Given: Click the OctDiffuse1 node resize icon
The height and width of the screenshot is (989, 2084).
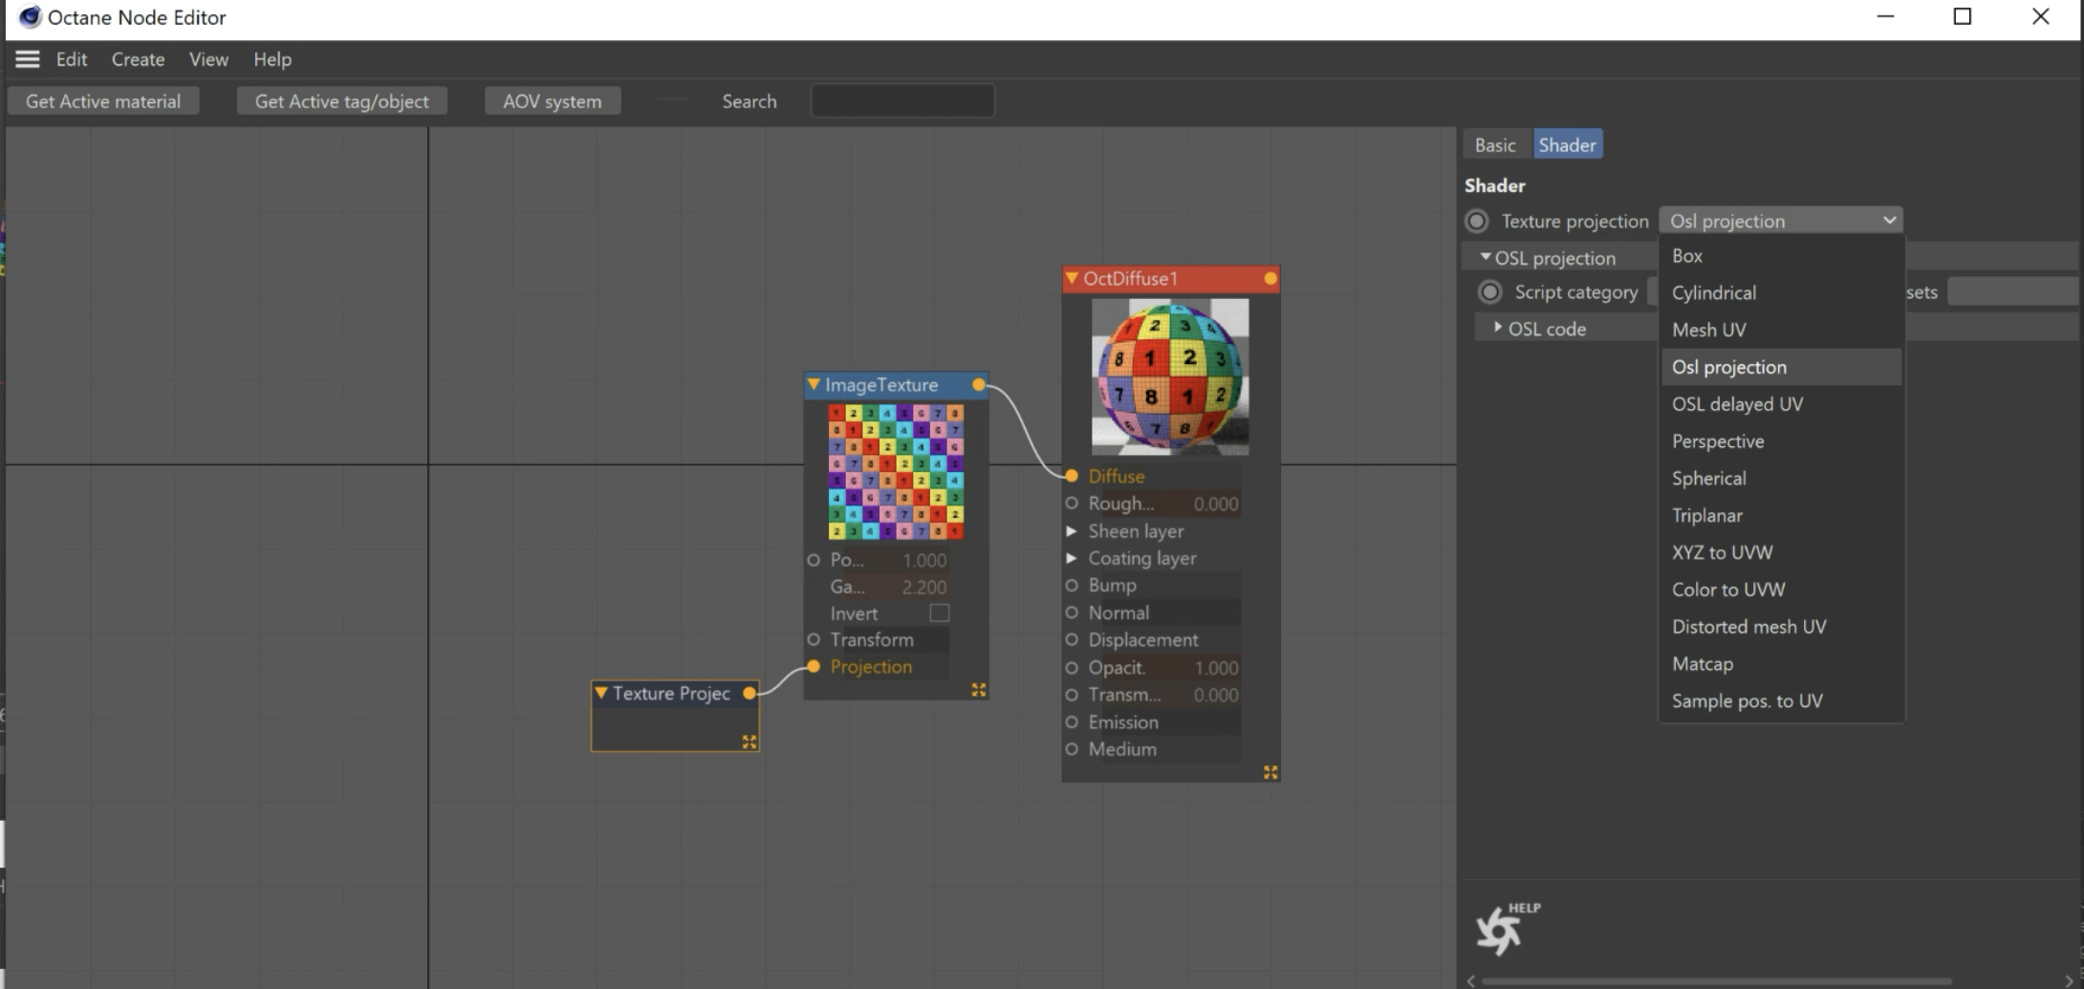Looking at the screenshot, I should [x=1270, y=772].
